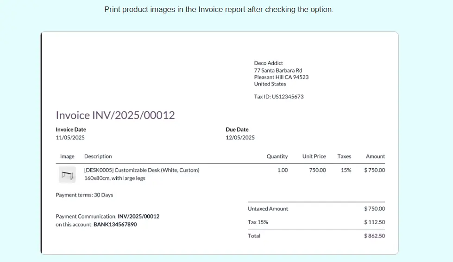
Task: Click the total amount $862.50
Action: click(x=374, y=236)
